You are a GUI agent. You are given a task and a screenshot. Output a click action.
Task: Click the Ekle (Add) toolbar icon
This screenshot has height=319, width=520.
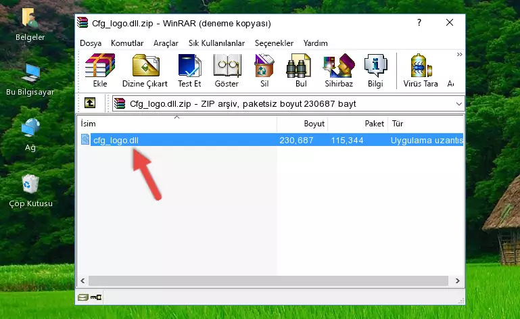(x=100, y=71)
